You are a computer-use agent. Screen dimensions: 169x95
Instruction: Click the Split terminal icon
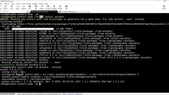point(36,7)
